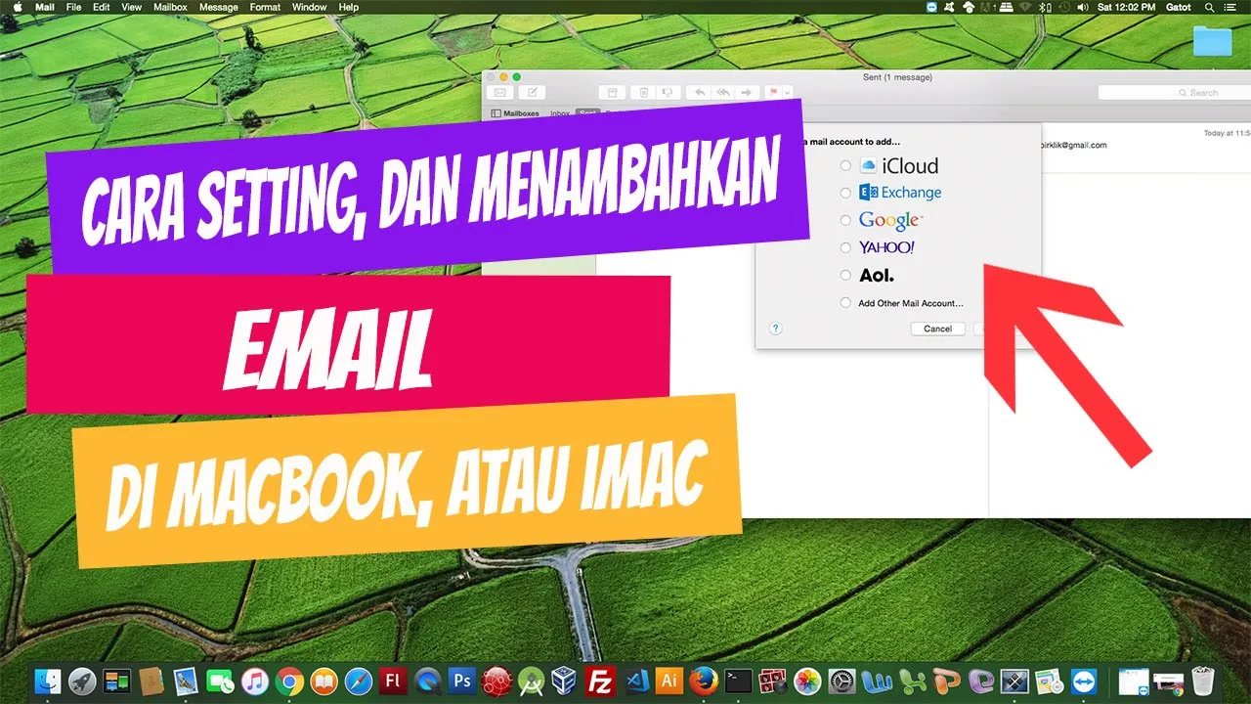Click the volume icon in menu bar
Viewport: 1251px width, 704px height.
click(x=1085, y=7)
